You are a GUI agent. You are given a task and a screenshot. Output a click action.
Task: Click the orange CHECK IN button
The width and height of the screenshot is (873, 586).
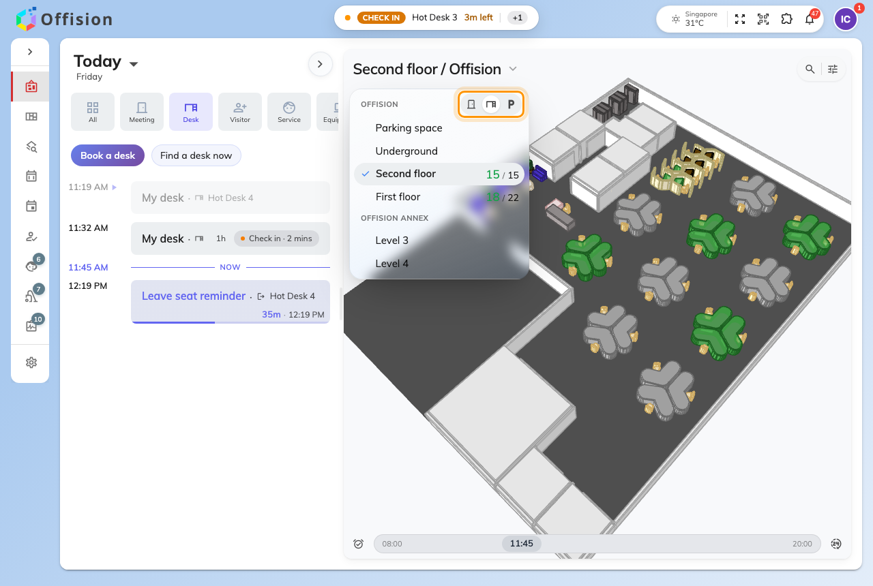[x=381, y=18]
